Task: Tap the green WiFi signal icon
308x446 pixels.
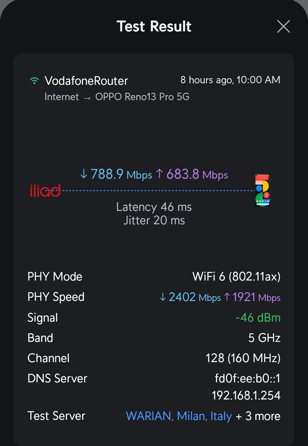Action: tap(35, 81)
